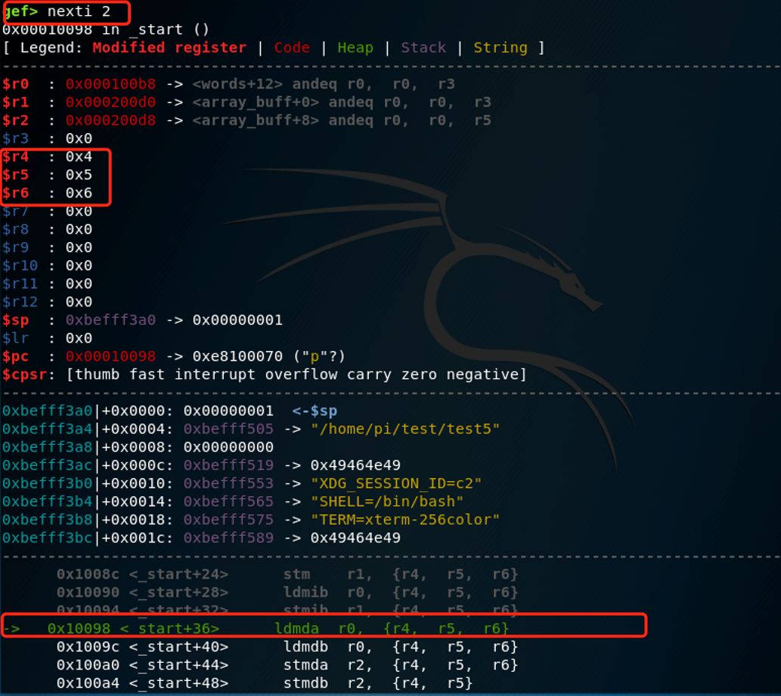Image resolution: width=781 pixels, height=696 pixels.
Task: Click the <words+12> symbol text
Action: click(237, 84)
